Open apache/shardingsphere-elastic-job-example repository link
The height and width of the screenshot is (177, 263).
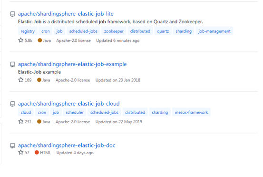72,64
